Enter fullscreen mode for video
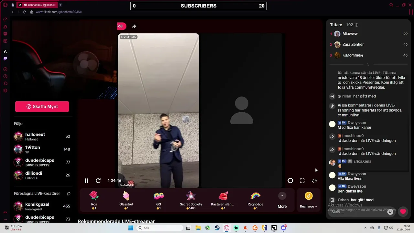Image resolution: width=414 pixels, height=233 pixels. coord(302,181)
